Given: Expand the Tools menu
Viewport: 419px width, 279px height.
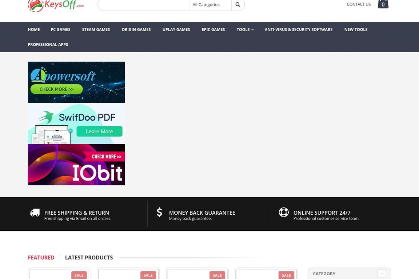Looking at the screenshot, I should pyautogui.click(x=245, y=29).
